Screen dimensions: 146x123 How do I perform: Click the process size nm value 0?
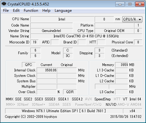click(104, 19)
